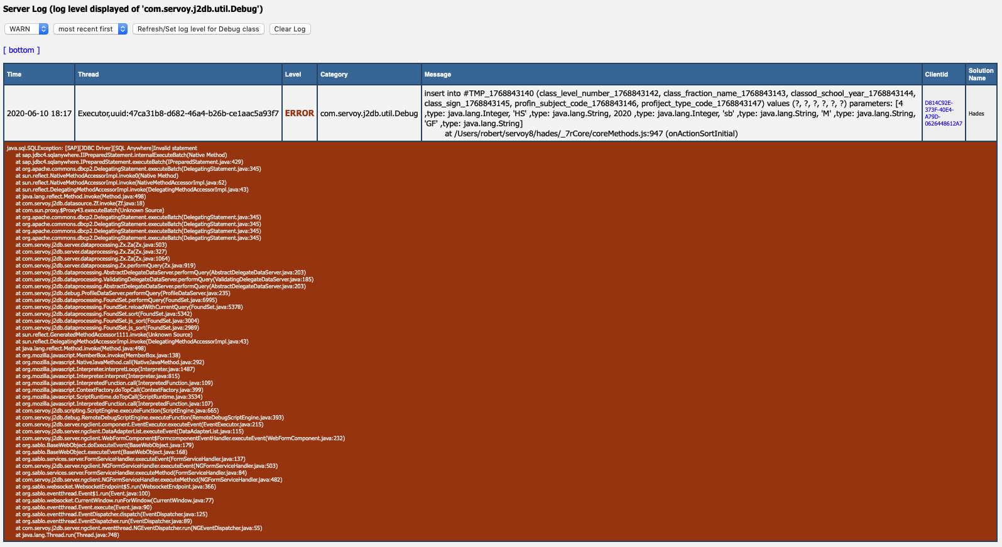Open the ClientId link D814C92E

pyautogui.click(x=943, y=113)
